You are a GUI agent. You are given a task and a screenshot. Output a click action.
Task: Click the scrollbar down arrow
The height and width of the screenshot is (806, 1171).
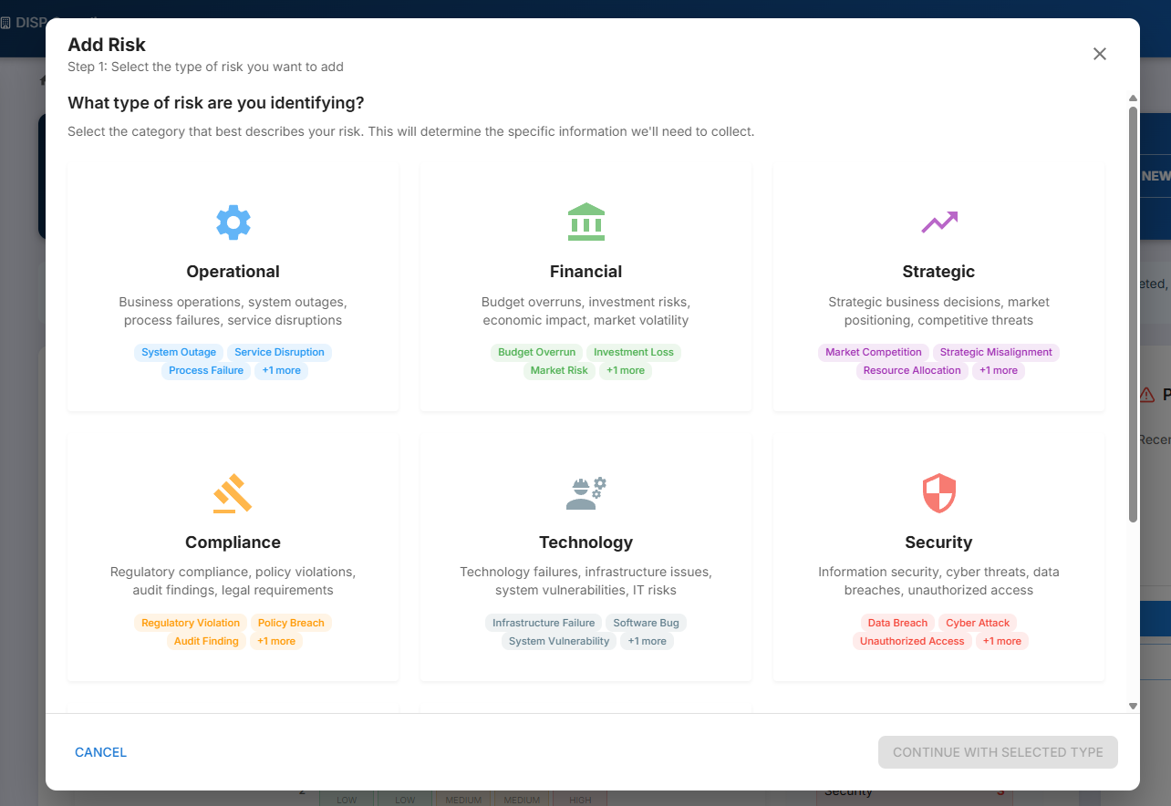tap(1133, 706)
